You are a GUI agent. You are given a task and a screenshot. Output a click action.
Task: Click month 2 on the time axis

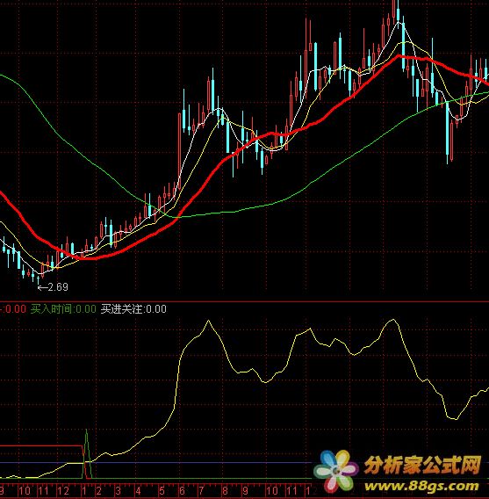99,490
